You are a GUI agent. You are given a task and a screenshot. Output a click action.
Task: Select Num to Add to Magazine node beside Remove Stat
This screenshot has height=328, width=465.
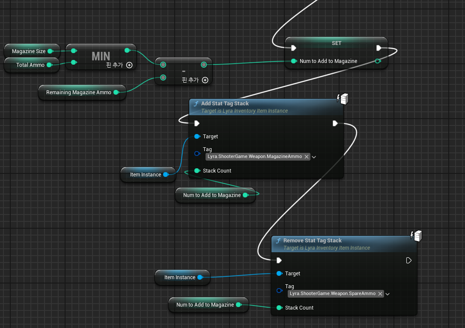[x=209, y=305]
